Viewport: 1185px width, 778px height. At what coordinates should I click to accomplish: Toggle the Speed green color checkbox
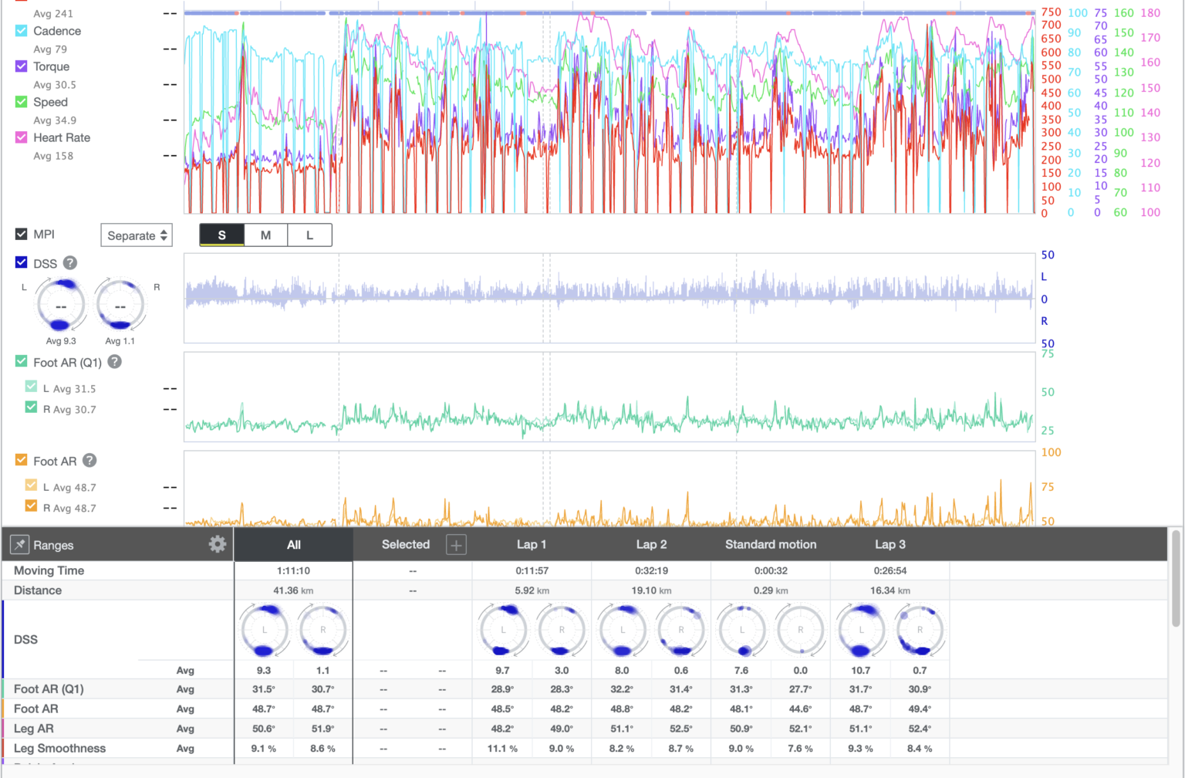tap(22, 102)
